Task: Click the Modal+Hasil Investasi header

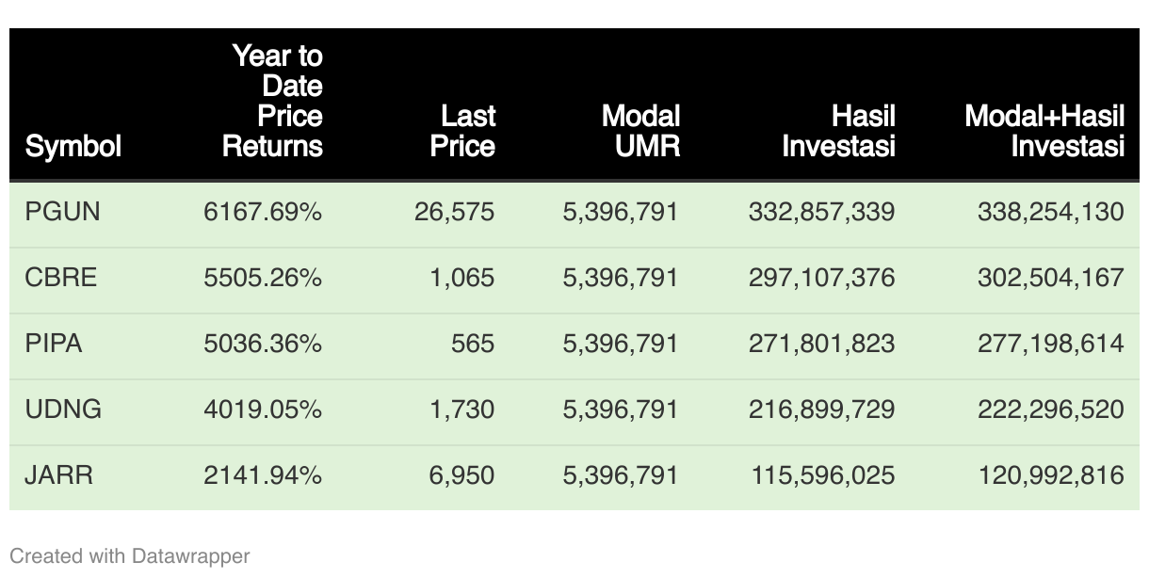Action: [x=1045, y=131]
